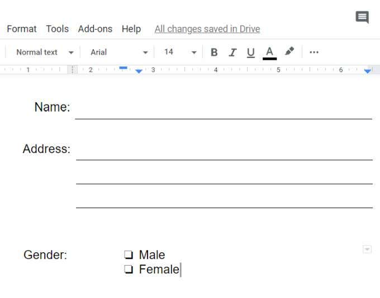Select the highlight color pen tool
The image size is (380, 298).
pyautogui.click(x=289, y=51)
